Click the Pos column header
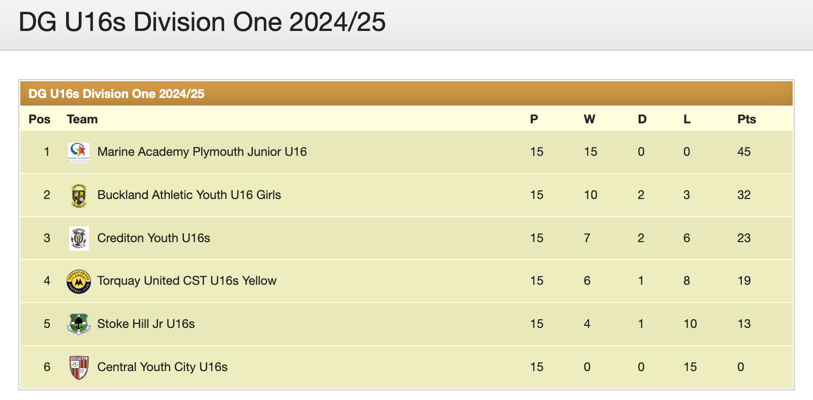 pyautogui.click(x=39, y=119)
